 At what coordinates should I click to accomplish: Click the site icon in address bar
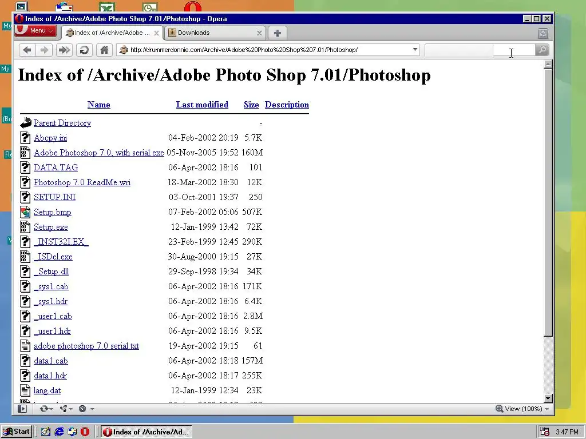[124, 50]
